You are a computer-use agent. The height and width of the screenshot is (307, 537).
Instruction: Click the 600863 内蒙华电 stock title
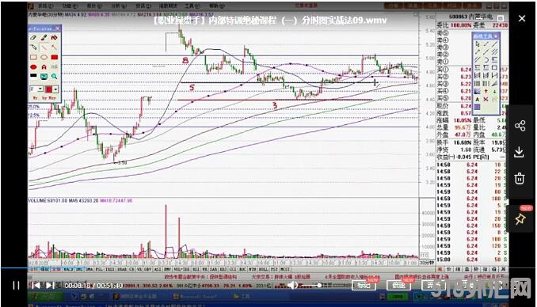(x=470, y=17)
